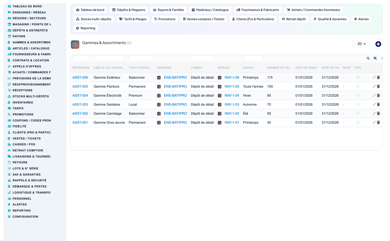Open Inventaires in the sidebar

click(x=23, y=102)
